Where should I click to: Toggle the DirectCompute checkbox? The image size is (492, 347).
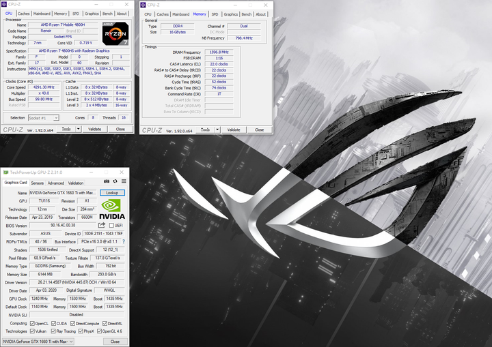(72, 323)
